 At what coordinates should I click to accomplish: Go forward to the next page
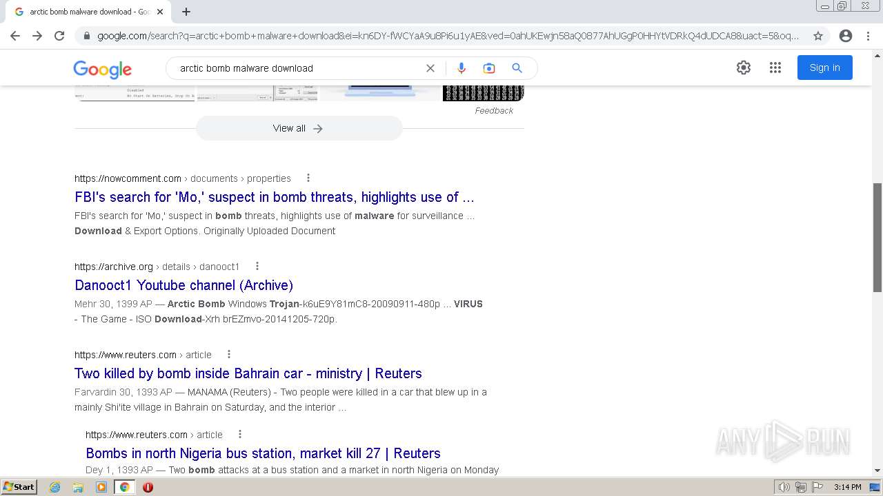pos(37,36)
